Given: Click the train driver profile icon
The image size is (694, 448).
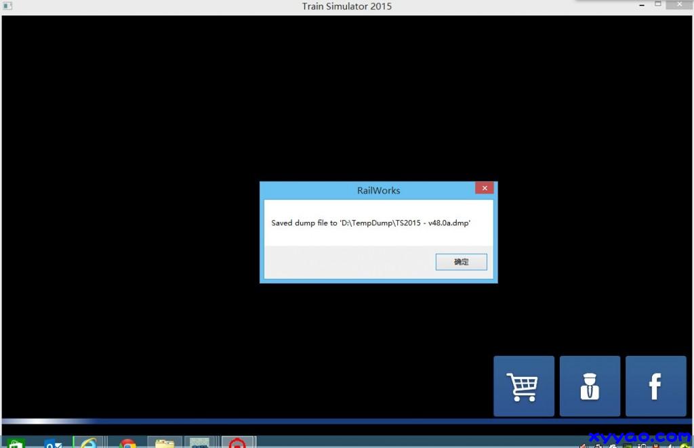Looking at the screenshot, I should pos(589,386).
